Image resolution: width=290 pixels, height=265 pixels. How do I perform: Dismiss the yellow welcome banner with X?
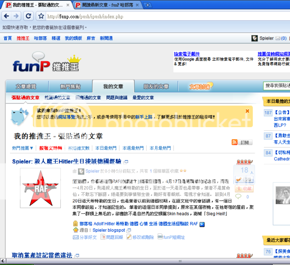pyautogui.click(x=247, y=111)
